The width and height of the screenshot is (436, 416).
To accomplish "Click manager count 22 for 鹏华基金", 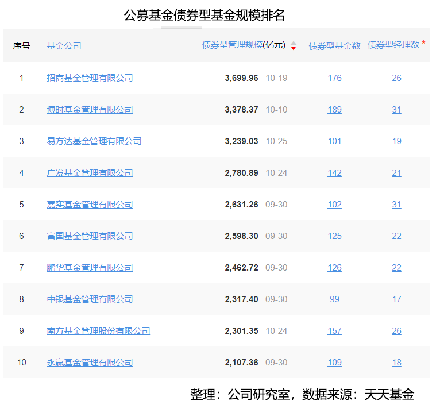I will tap(396, 268).
